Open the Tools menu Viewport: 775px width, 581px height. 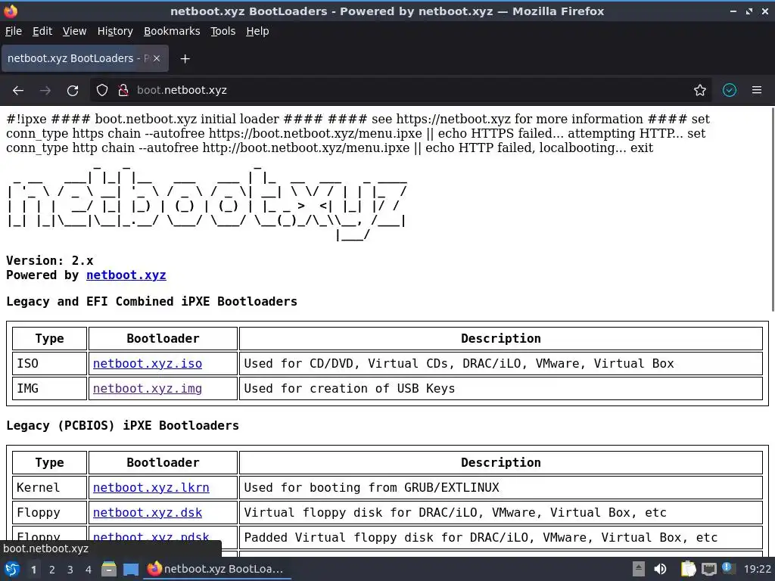(x=223, y=31)
